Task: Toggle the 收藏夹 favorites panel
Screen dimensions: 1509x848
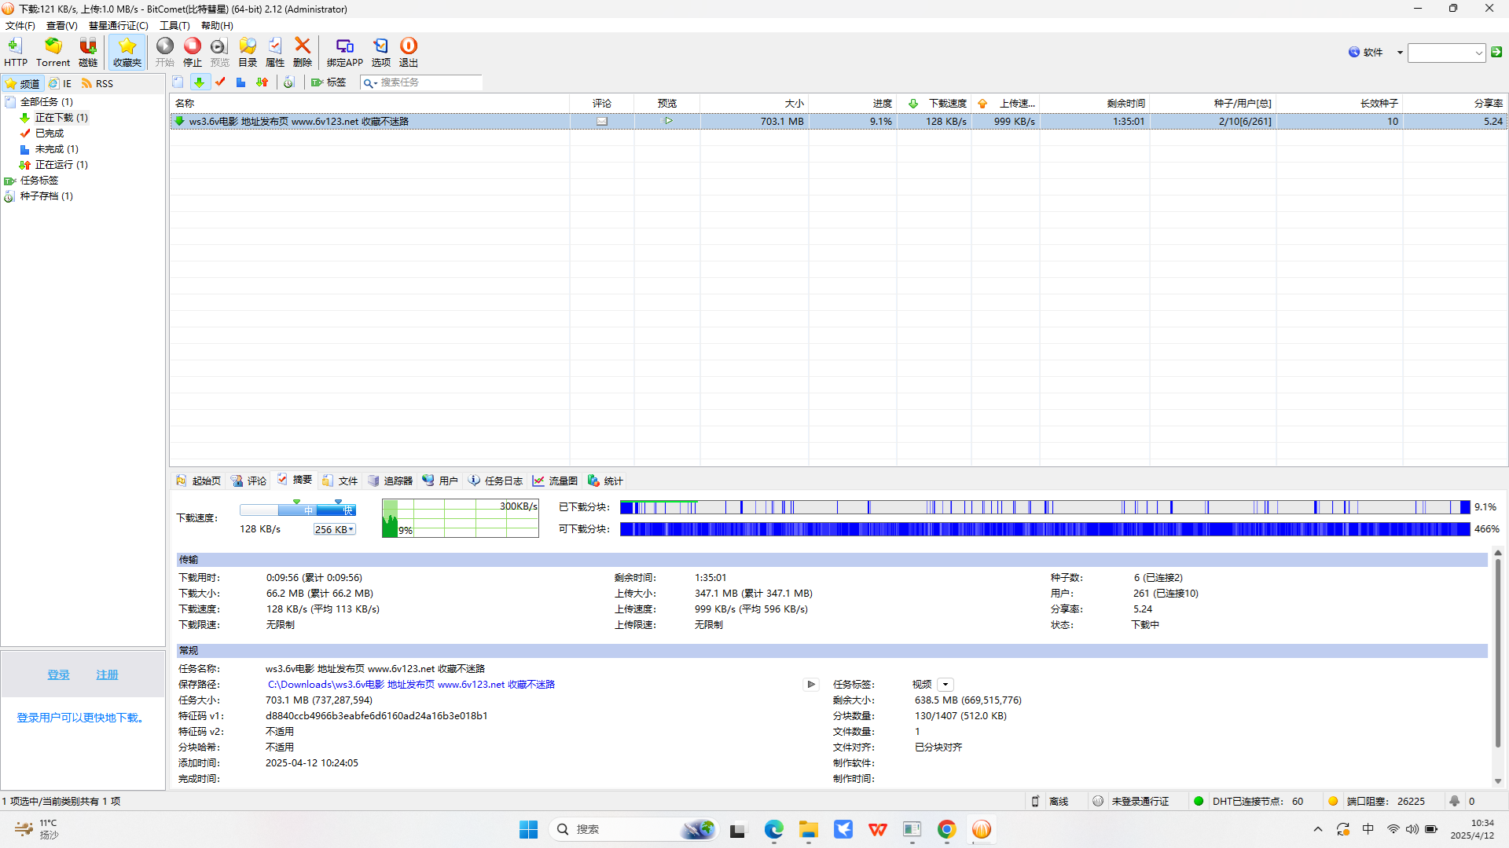Action: click(x=127, y=52)
